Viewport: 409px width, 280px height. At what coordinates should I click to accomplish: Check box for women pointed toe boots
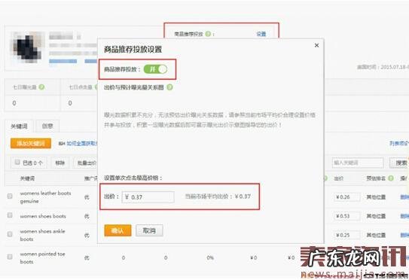pyautogui.click(x=10, y=257)
